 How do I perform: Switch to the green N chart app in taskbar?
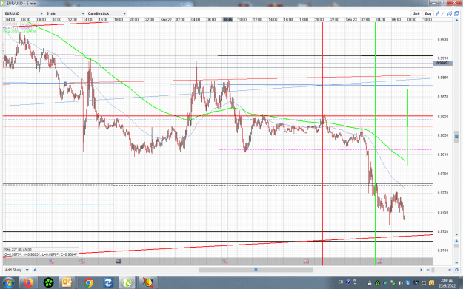(127, 283)
